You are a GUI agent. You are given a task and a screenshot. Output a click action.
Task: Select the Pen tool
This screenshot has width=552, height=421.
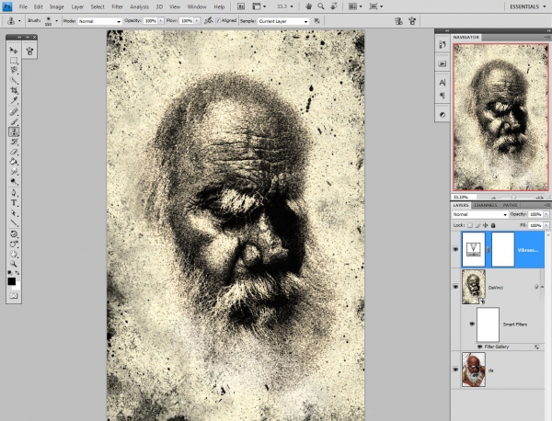(x=14, y=193)
